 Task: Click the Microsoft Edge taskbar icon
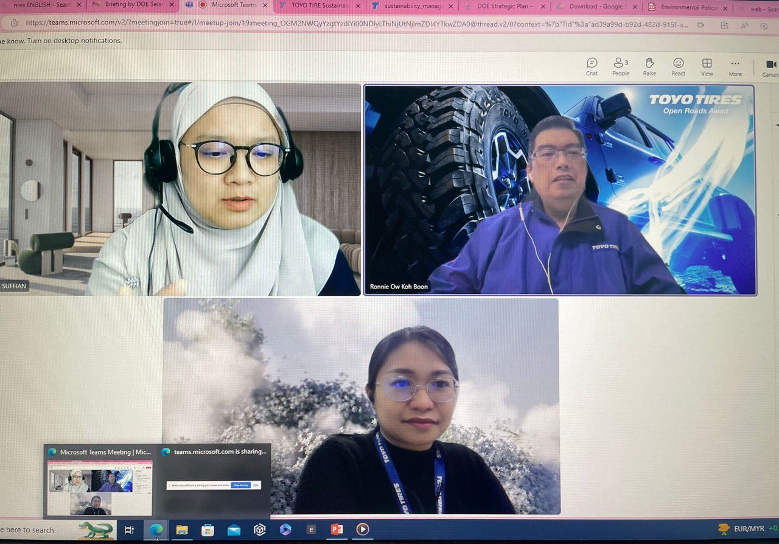[156, 530]
